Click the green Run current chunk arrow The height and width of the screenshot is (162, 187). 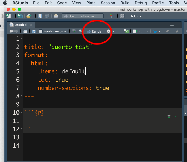[175, 117]
